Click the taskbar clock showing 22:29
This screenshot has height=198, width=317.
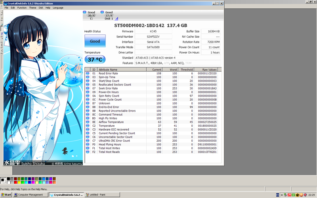[x=311, y=195]
